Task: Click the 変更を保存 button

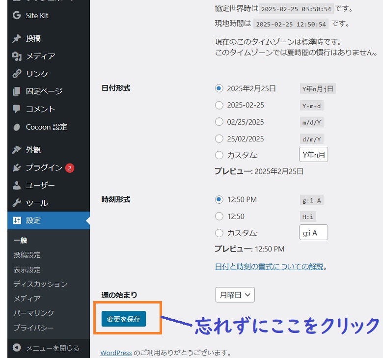Action: [124, 319]
